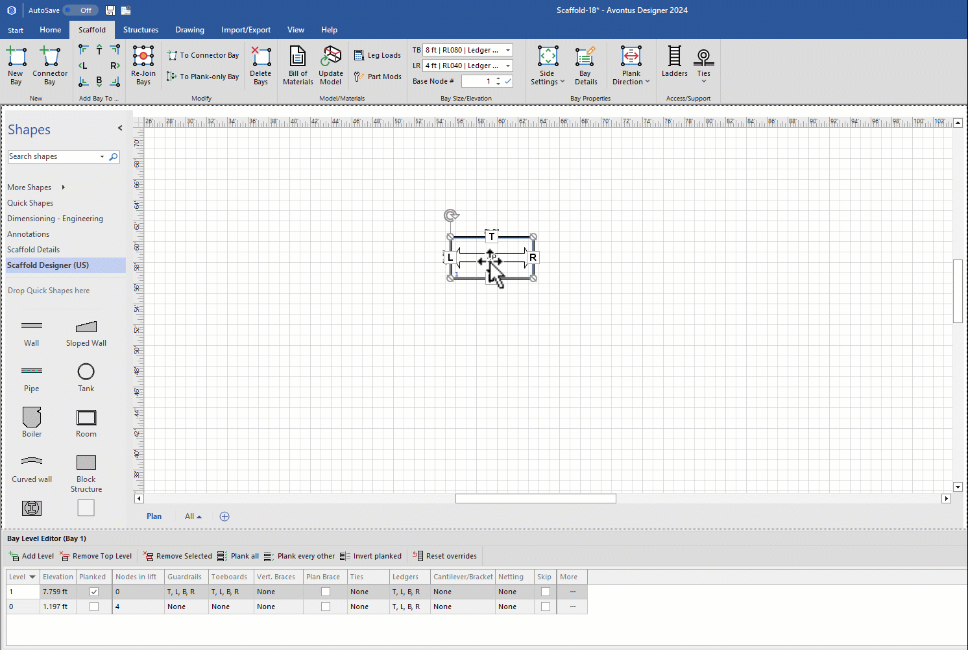The height and width of the screenshot is (650, 968).
Task: Click the Search shapes input field
Action: click(x=52, y=156)
